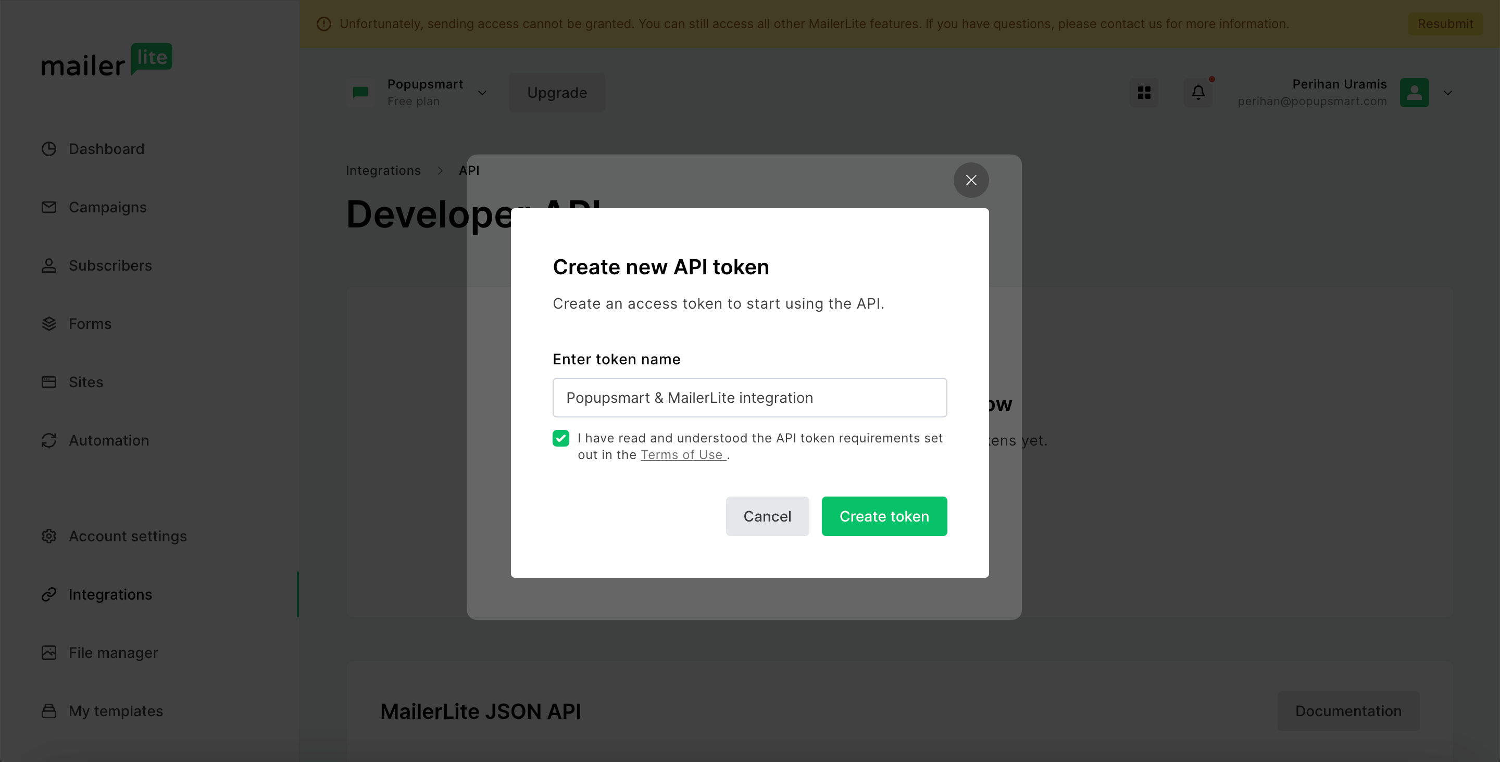Click the Create token button
1500x762 pixels.
point(884,516)
